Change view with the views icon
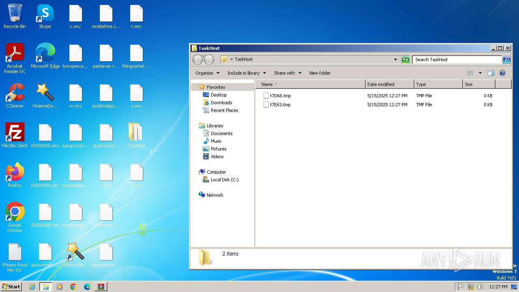Screen dimensions: 519x292 point(470,73)
